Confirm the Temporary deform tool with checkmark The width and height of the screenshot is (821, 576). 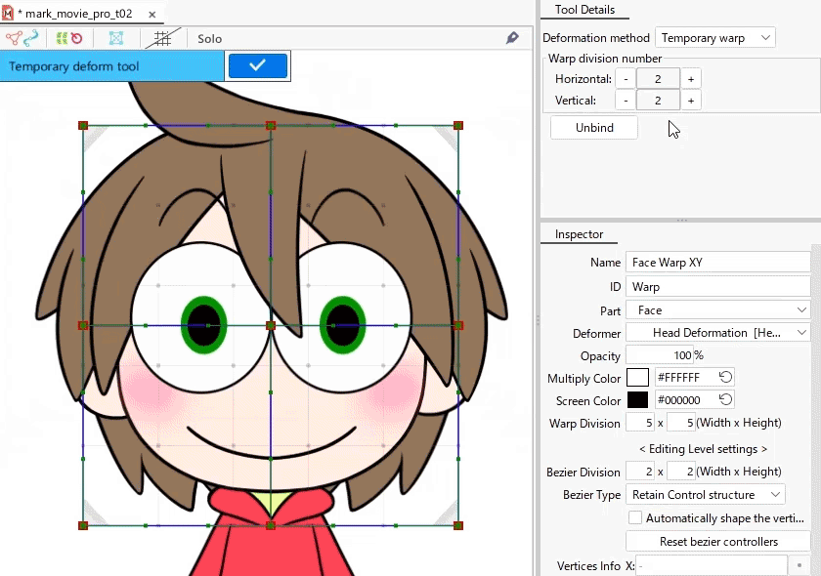(257, 65)
